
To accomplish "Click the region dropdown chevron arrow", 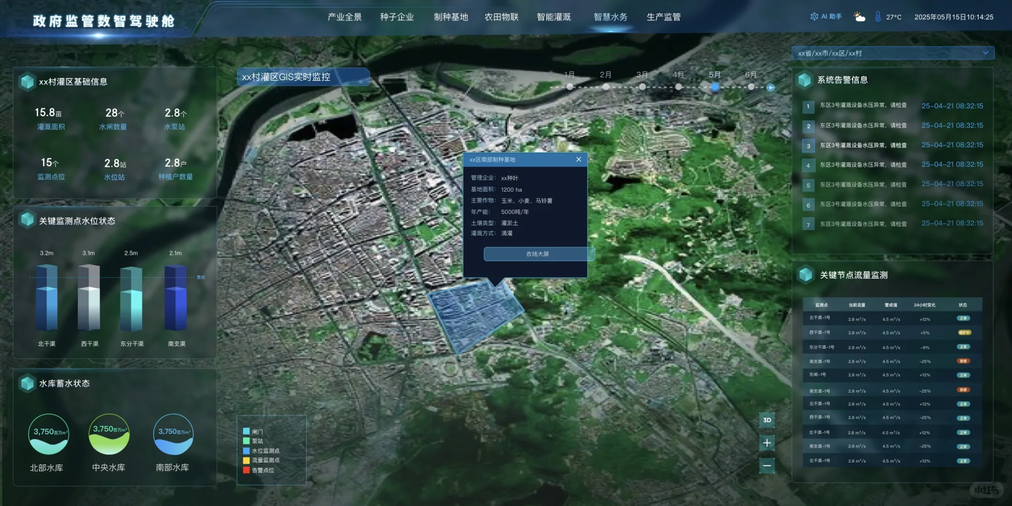I will click(985, 53).
